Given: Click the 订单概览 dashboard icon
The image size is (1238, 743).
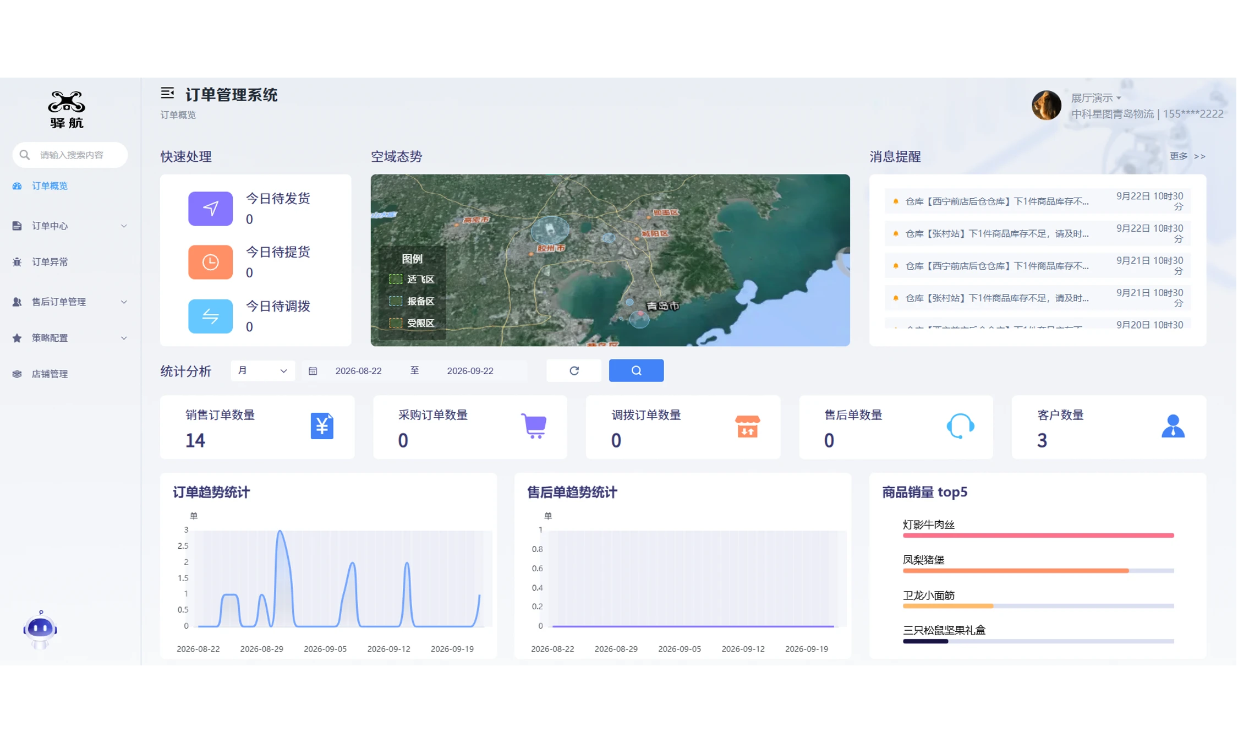Looking at the screenshot, I should 17,186.
